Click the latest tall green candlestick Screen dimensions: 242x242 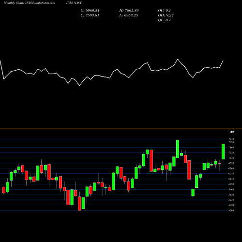pyautogui.click(x=223, y=151)
